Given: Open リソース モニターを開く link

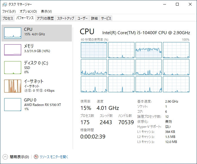Looking at the screenshot, I should tap(54, 157).
